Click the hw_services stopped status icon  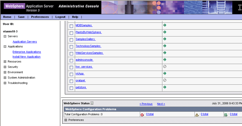(165, 67)
